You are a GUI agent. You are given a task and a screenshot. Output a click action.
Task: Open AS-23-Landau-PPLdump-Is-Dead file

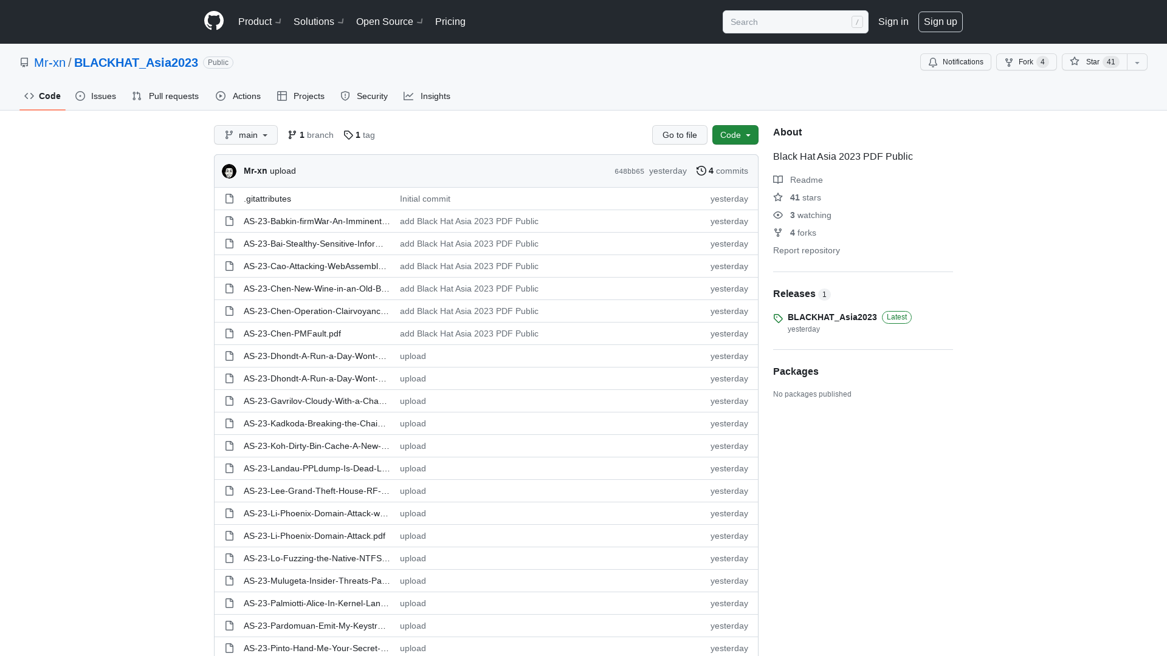click(x=317, y=468)
